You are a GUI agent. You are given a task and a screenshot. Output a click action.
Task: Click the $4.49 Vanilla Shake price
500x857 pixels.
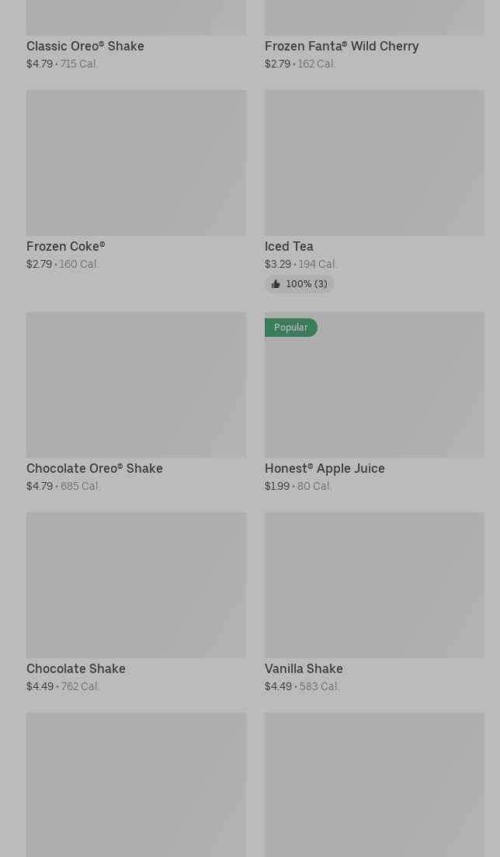278,687
